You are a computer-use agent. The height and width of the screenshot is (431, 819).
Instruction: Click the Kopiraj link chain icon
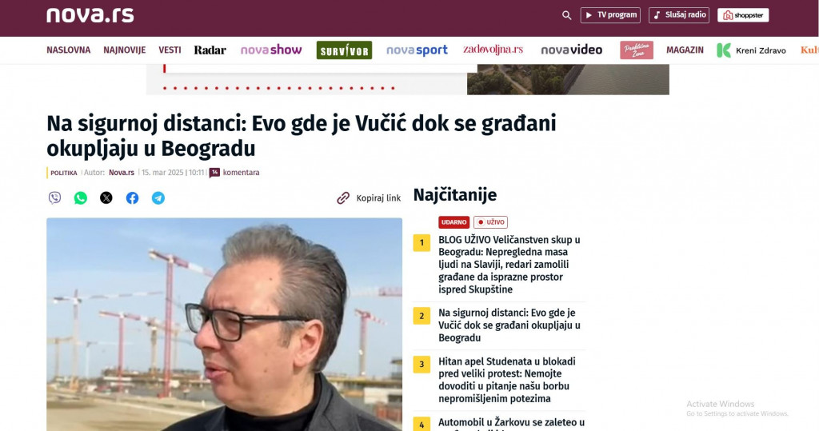coord(342,198)
